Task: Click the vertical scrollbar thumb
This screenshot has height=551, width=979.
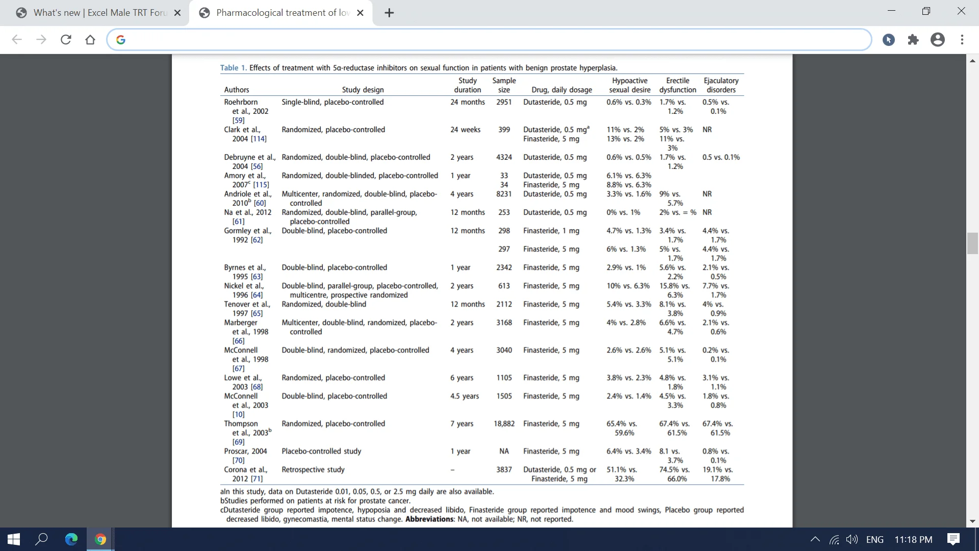Action: point(972,243)
